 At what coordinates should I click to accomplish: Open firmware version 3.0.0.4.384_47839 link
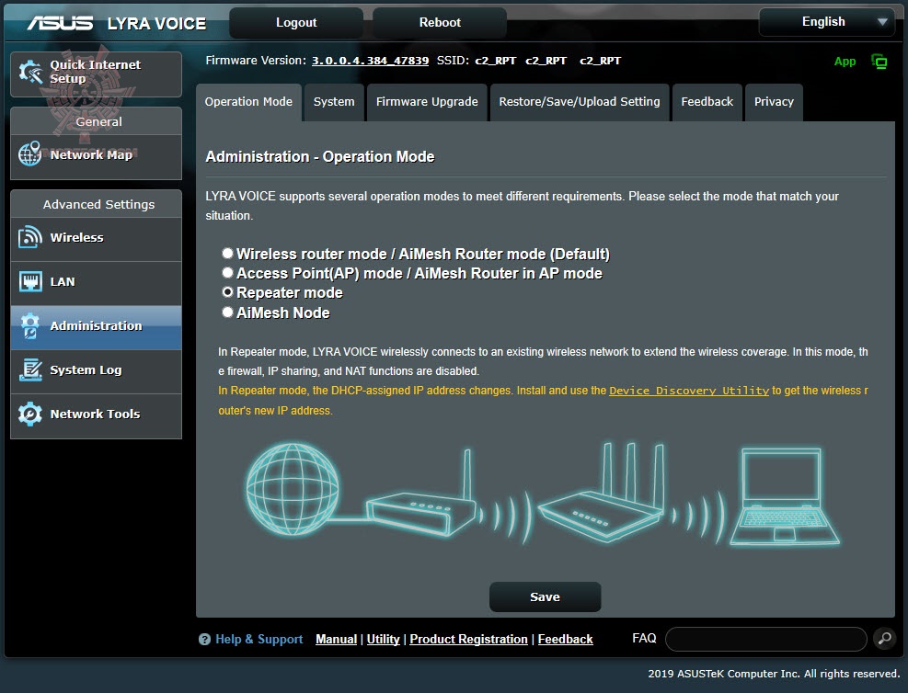tap(370, 61)
